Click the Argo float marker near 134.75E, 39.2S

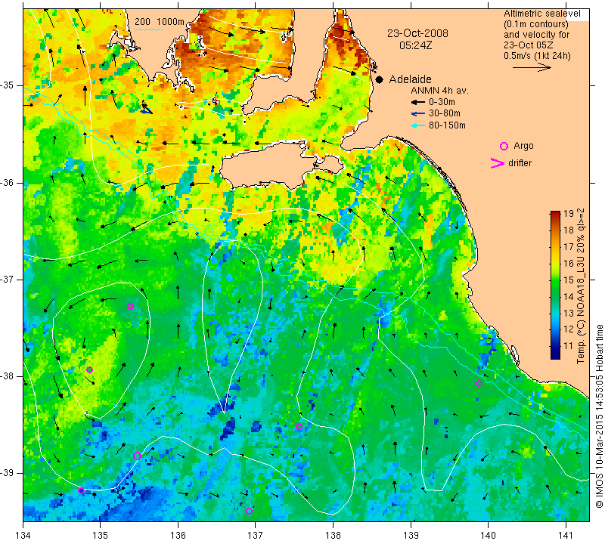pyautogui.click(x=81, y=491)
